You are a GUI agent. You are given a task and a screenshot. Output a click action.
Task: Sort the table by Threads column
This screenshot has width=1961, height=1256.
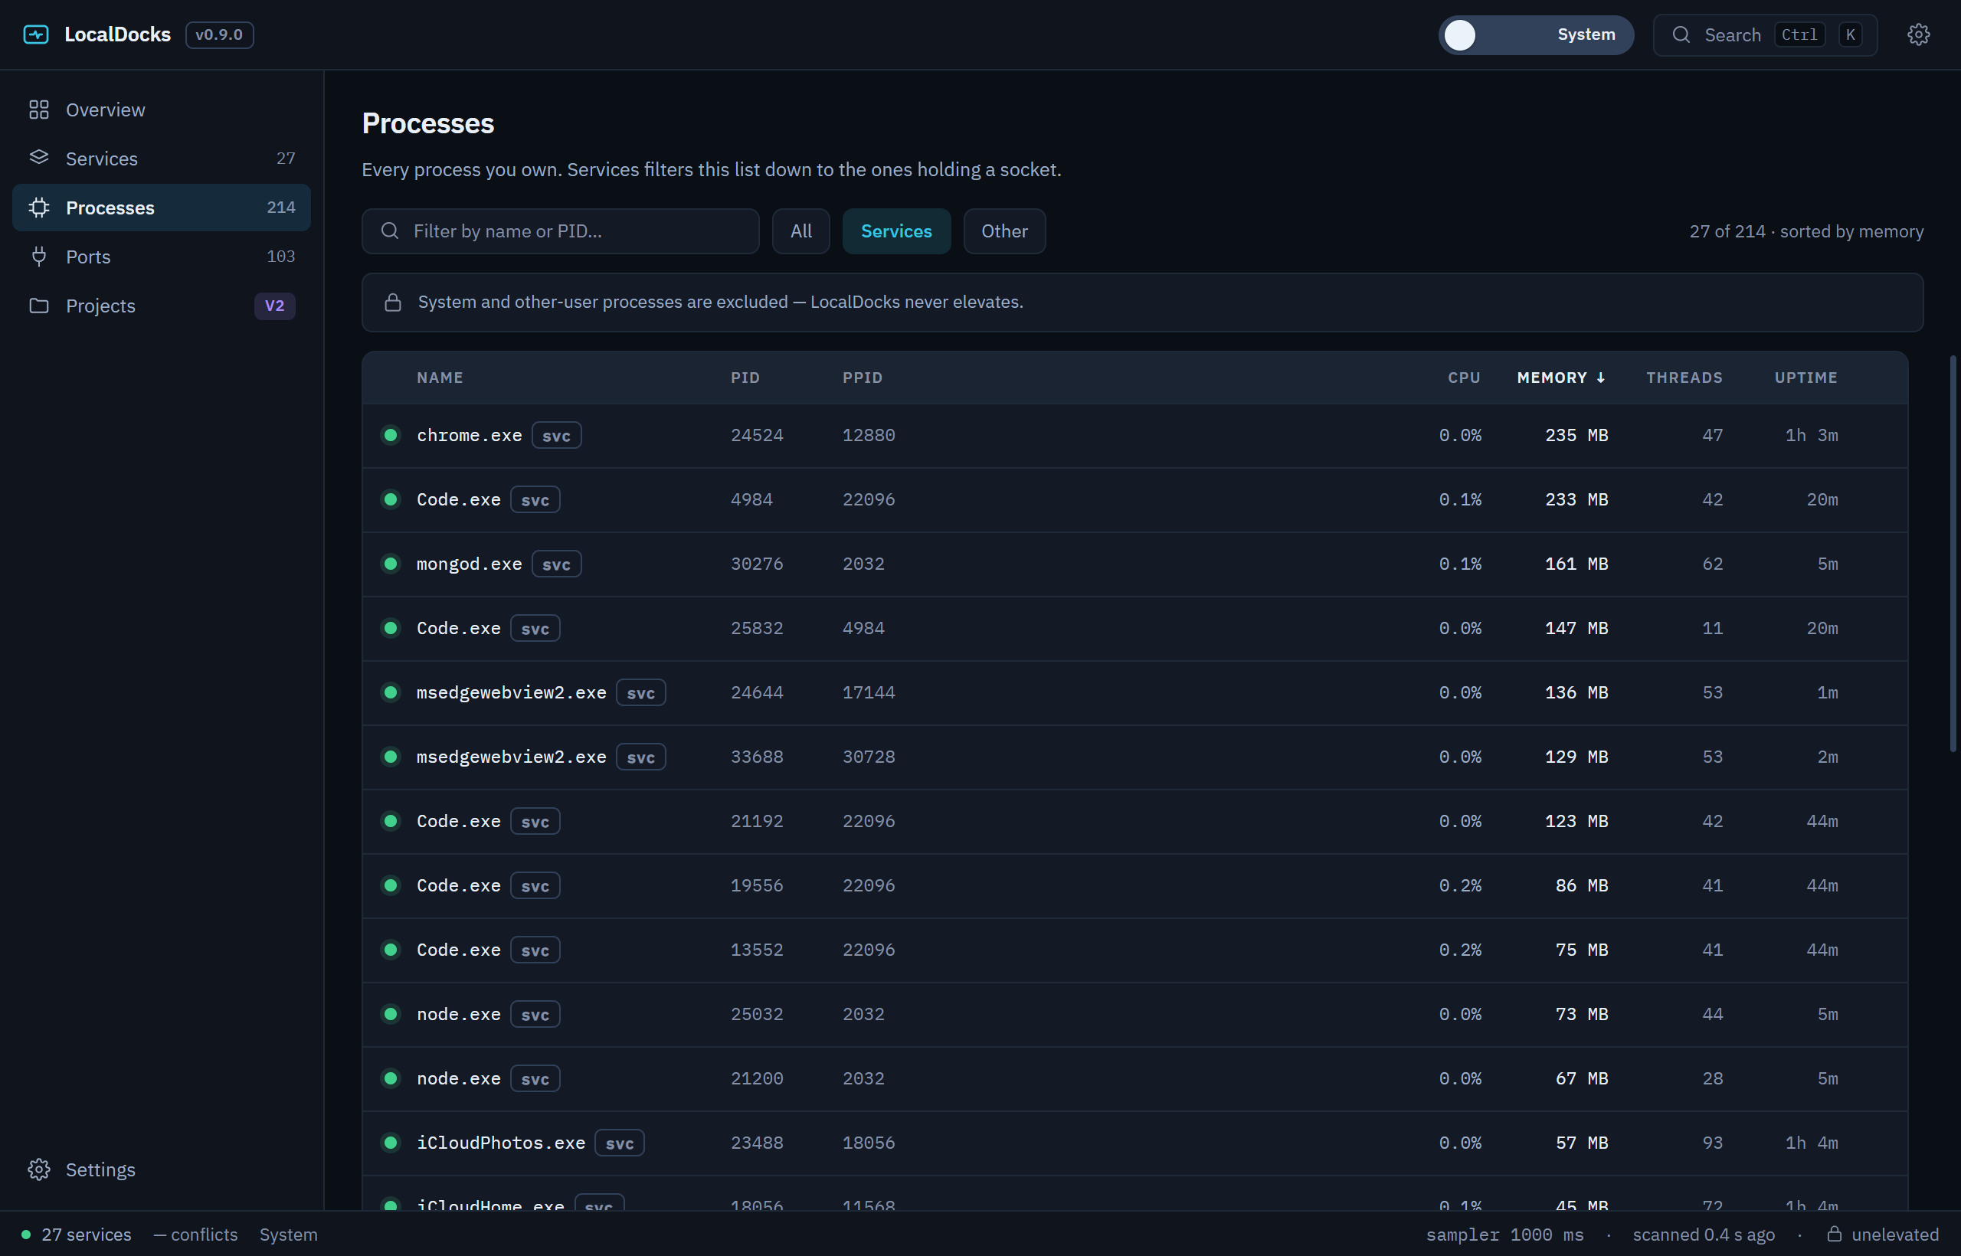1684,378
